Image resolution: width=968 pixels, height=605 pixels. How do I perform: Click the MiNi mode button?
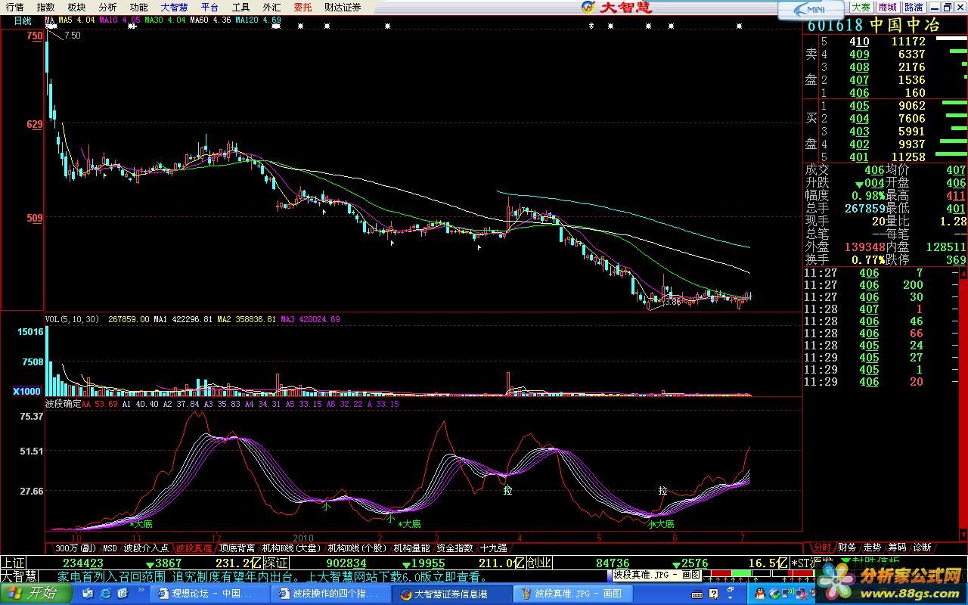coord(810,9)
